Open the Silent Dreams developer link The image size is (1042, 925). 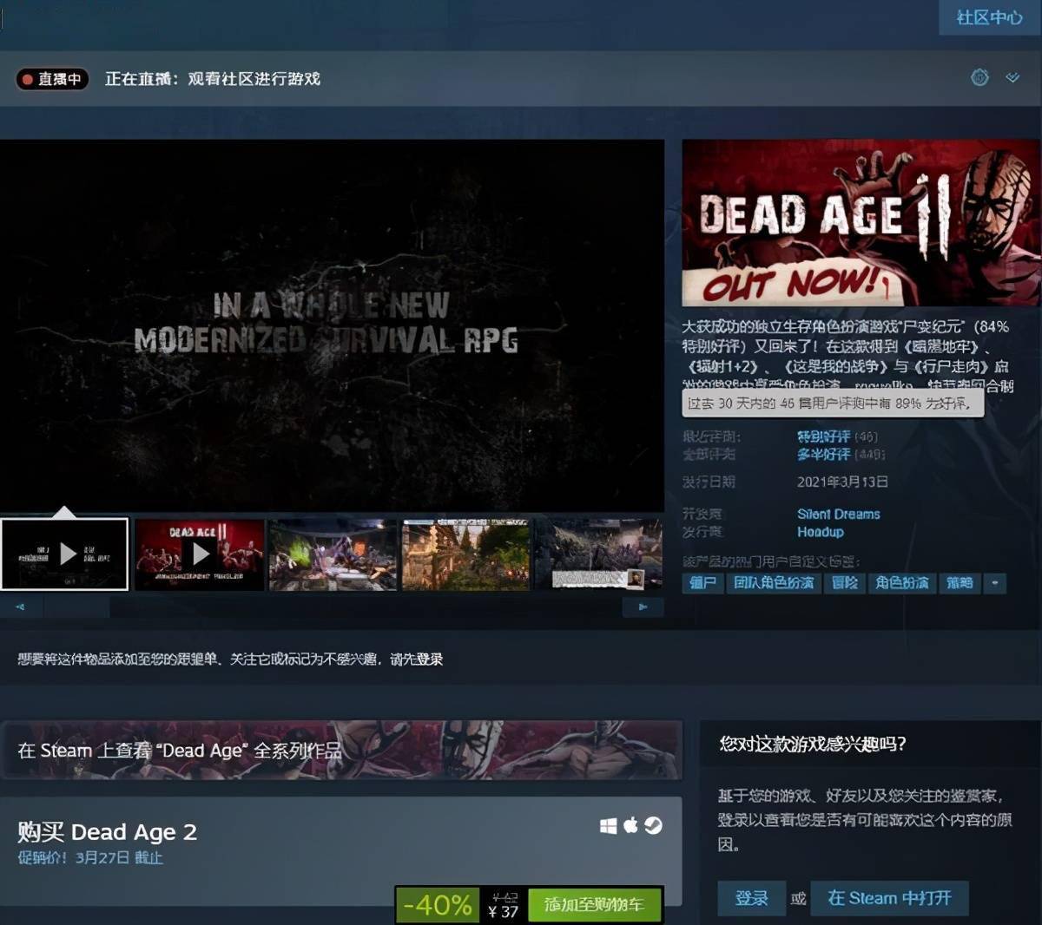click(839, 514)
